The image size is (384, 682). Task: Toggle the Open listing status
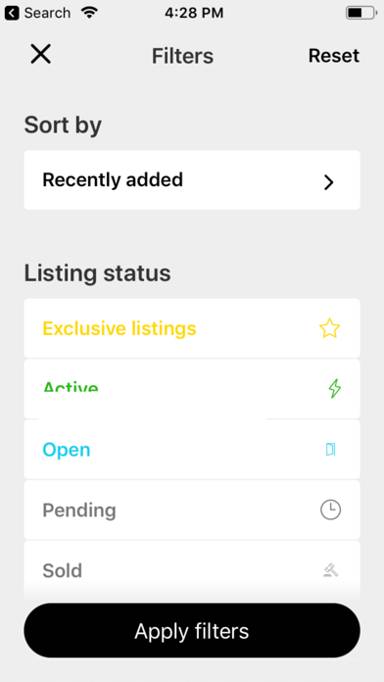point(192,450)
